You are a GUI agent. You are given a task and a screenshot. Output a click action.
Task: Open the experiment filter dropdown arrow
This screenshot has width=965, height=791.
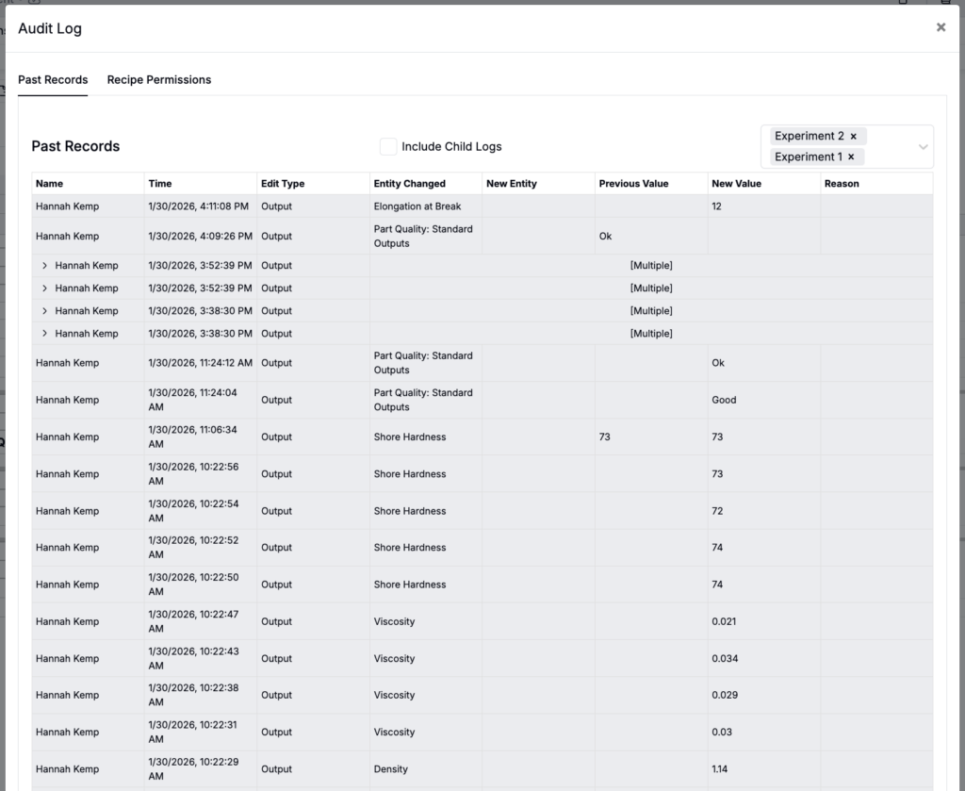[923, 147]
